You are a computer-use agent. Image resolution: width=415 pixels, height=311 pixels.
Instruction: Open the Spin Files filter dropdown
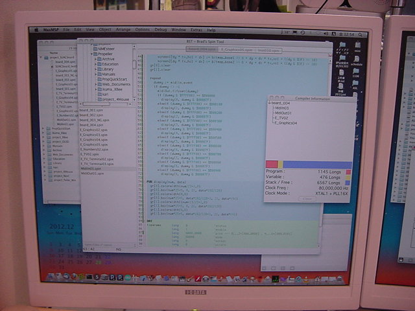pyautogui.click(x=109, y=245)
